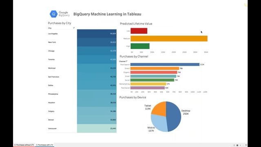Click the 'Paid Search' channel axis label
Image resolution: width=261 pixels, height=147 pixels.
(125, 65)
